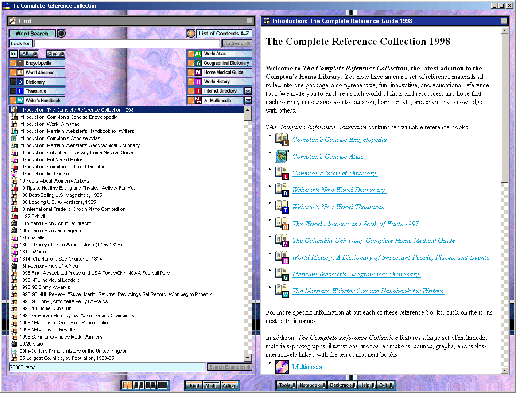Maximize the Find panel
Image resolution: width=516 pixels, height=393 pixels.
tap(250, 21)
